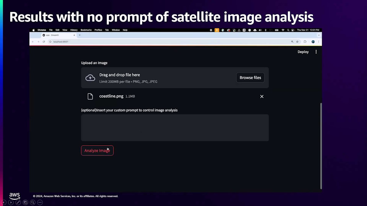This screenshot has width=367, height=206.
Task: Open the Window menu
Action: click(116, 30)
